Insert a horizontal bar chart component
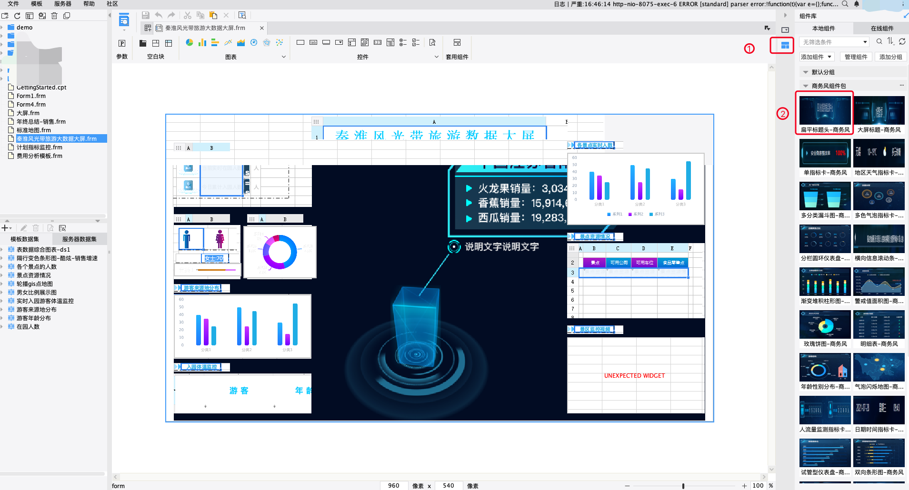The height and width of the screenshot is (490, 909). (215, 43)
